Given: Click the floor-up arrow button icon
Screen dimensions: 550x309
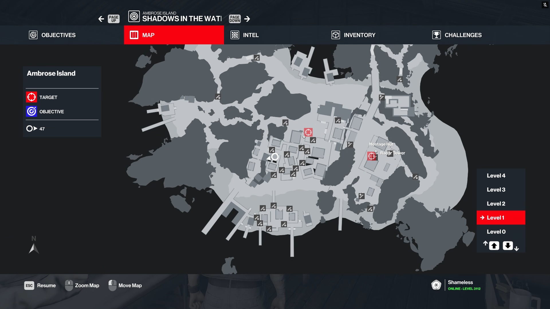Looking at the screenshot, I should [494, 246].
